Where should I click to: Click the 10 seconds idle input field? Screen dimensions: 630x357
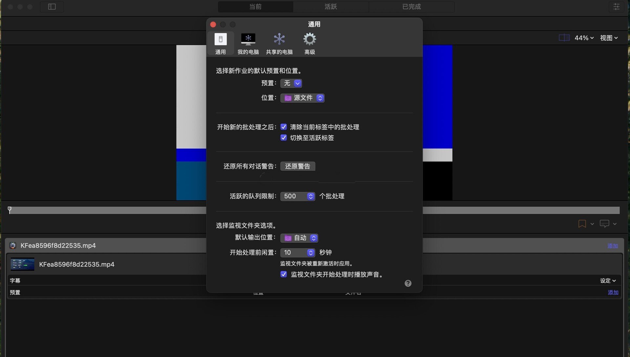pos(294,253)
